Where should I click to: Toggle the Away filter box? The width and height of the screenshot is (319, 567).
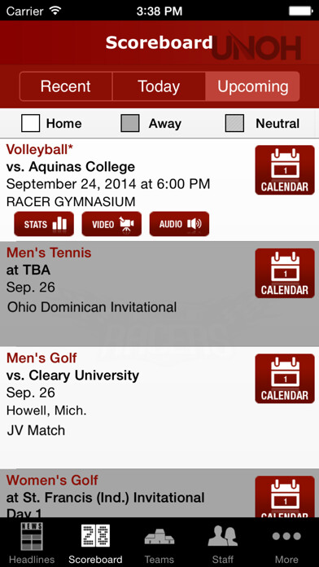pos(130,123)
